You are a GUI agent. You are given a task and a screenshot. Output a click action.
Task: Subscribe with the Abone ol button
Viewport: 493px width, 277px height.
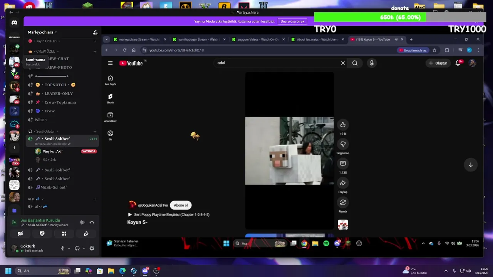181,205
